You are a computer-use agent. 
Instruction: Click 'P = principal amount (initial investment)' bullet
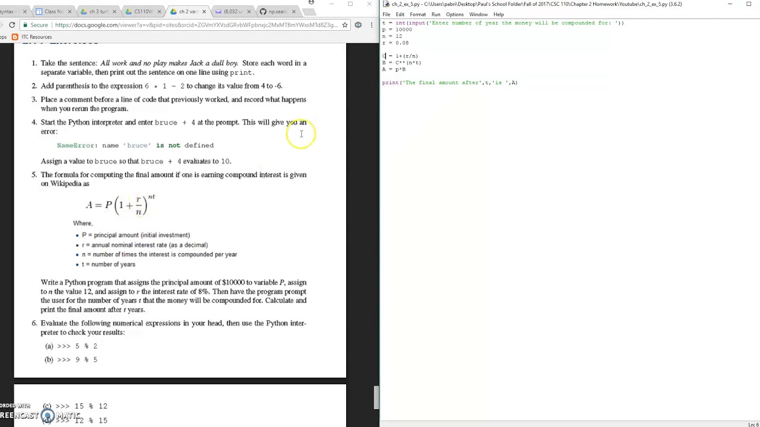(136, 235)
